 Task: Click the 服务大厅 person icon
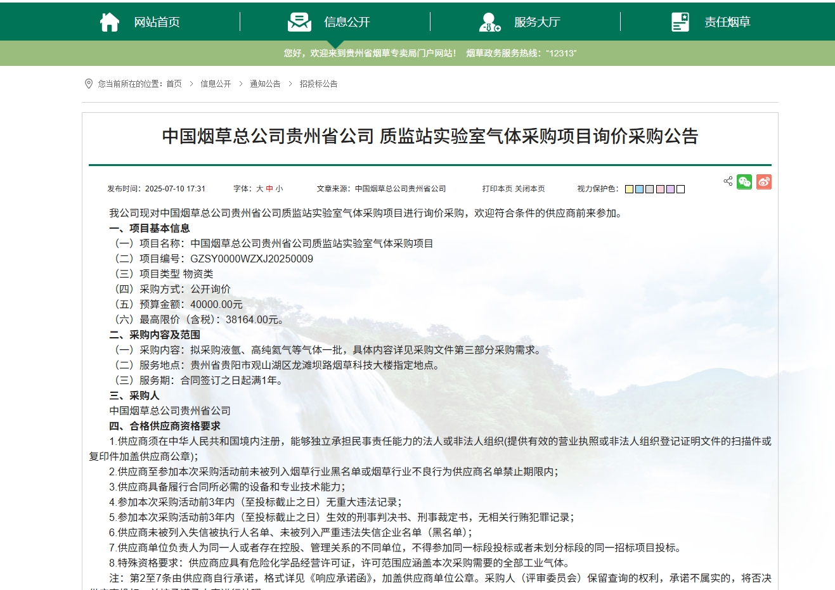489,22
